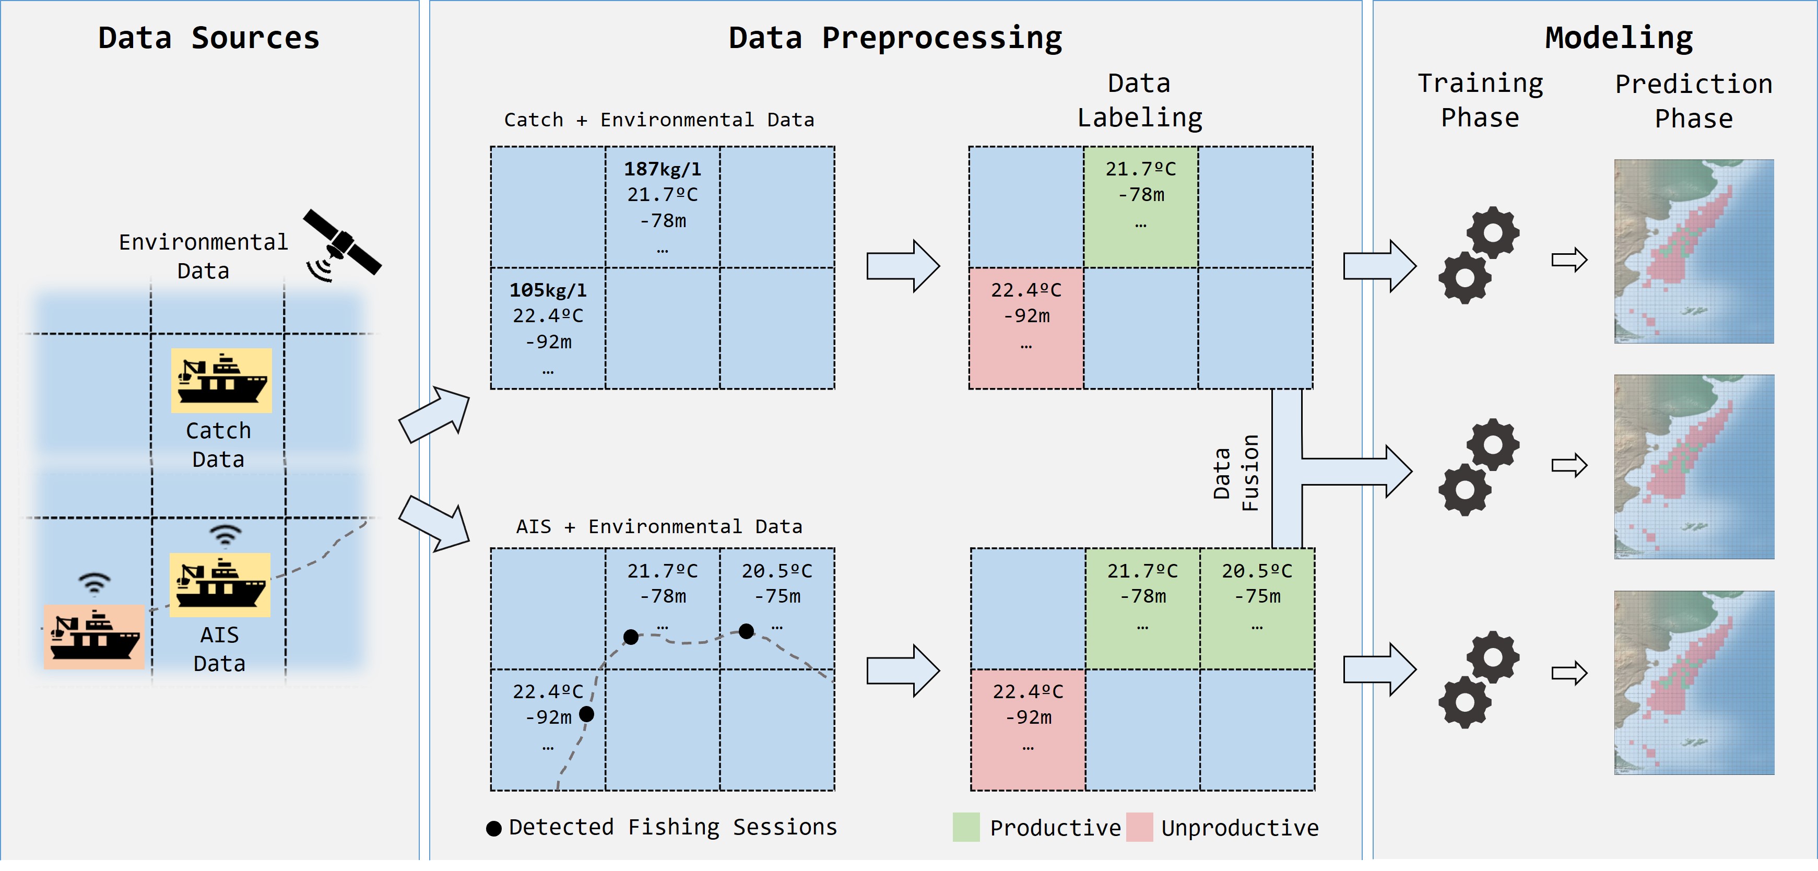Screen dimensions: 1818x871
Task: Click the Unproductive pink legend swatch
Action: pyautogui.click(x=1139, y=827)
